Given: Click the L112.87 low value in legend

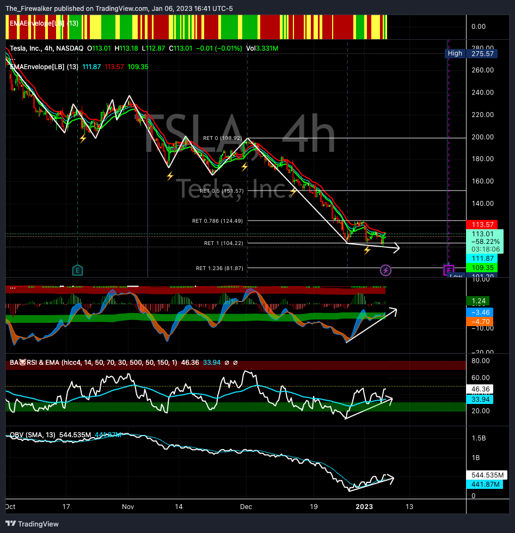Looking at the screenshot, I should point(154,48).
